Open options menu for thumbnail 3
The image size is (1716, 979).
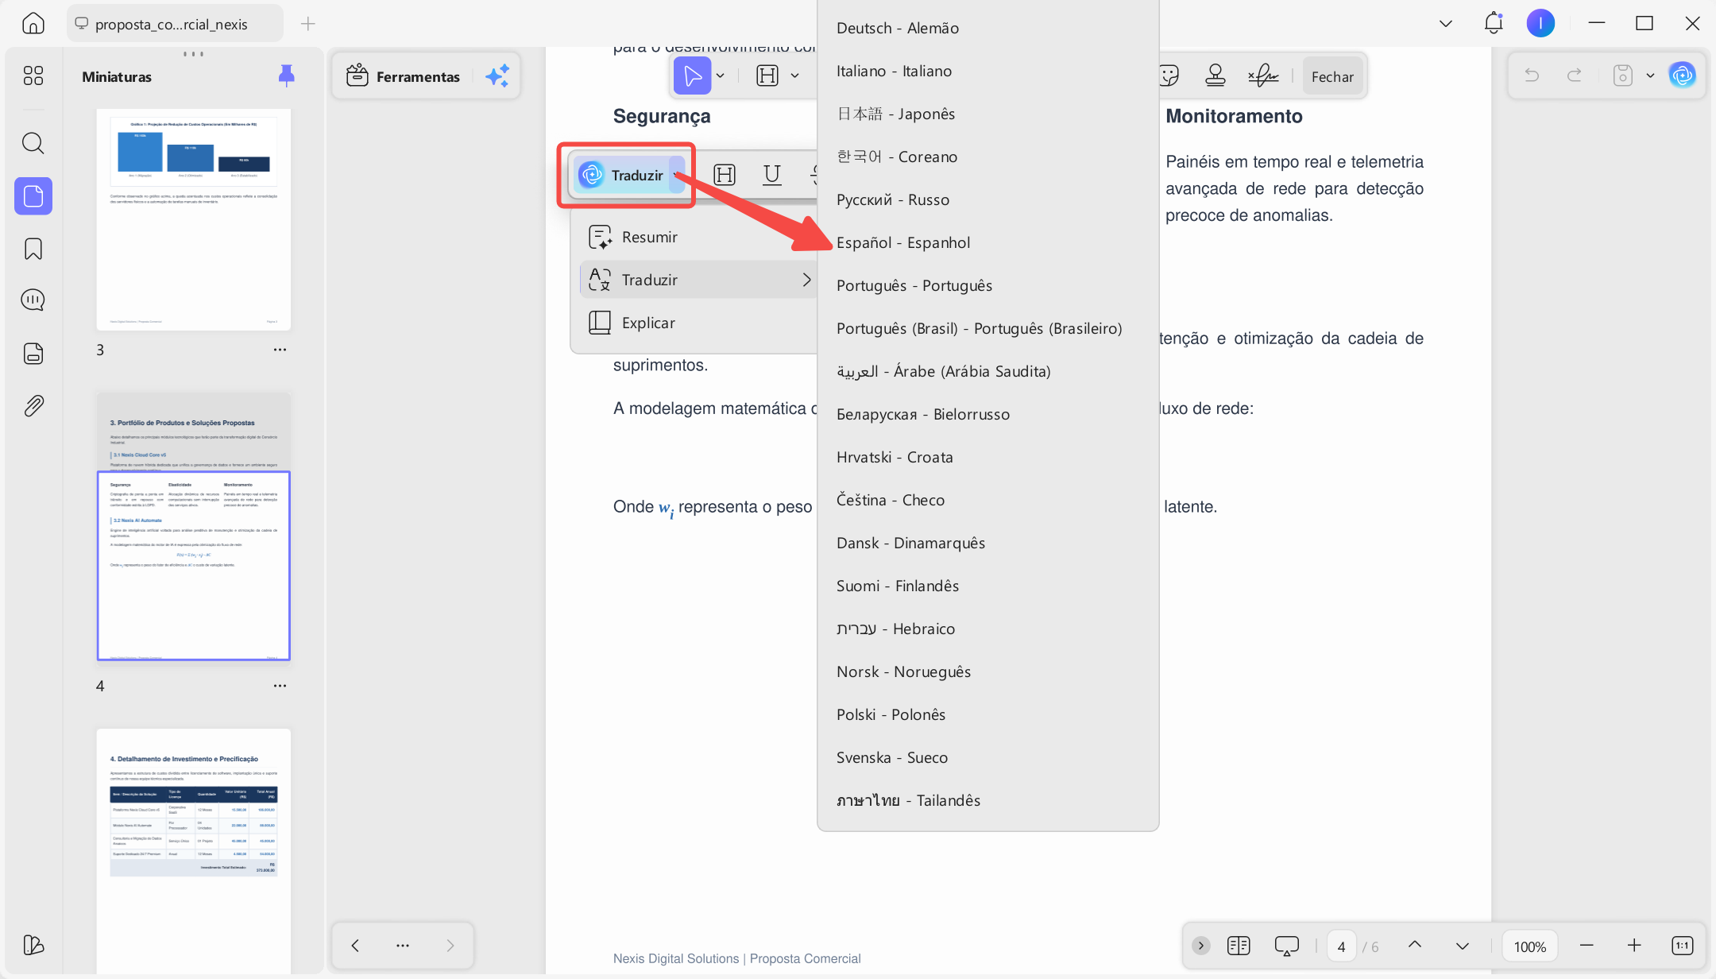point(280,350)
